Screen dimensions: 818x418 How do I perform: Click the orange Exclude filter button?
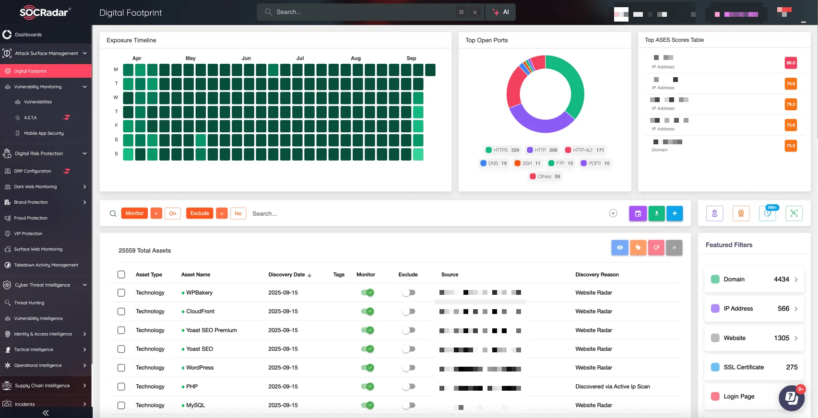(x=200, y=213)
